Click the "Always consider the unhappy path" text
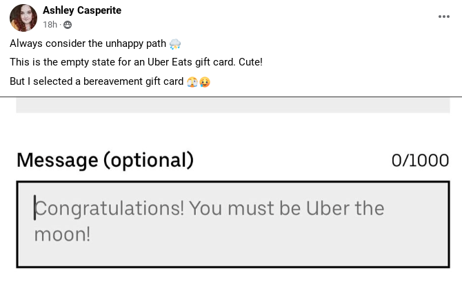 click(88, 43)
